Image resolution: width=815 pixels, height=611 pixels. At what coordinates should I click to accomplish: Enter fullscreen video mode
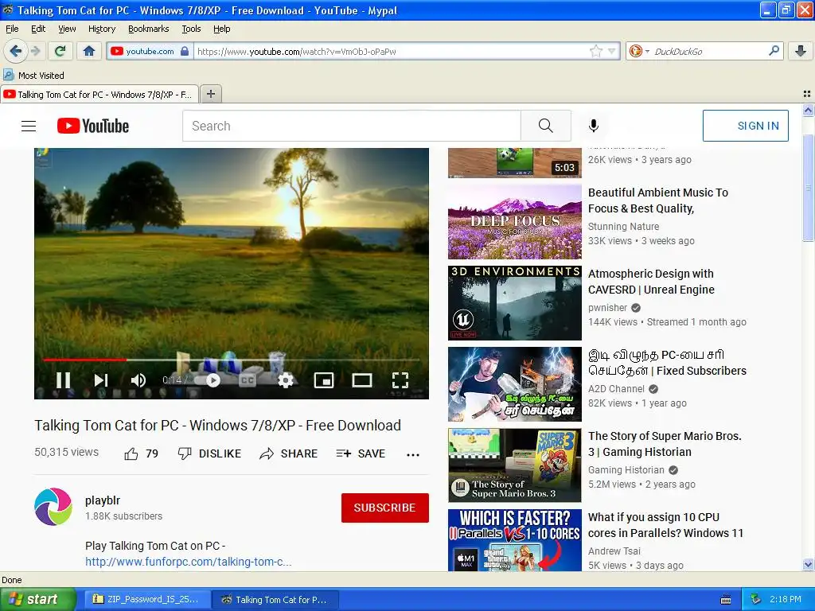point(400,380)
